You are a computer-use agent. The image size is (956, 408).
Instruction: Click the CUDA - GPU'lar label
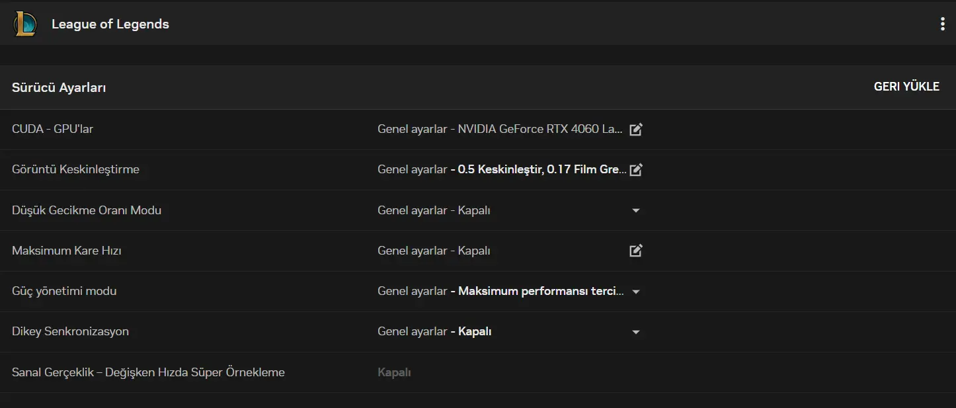coord(52,129)
